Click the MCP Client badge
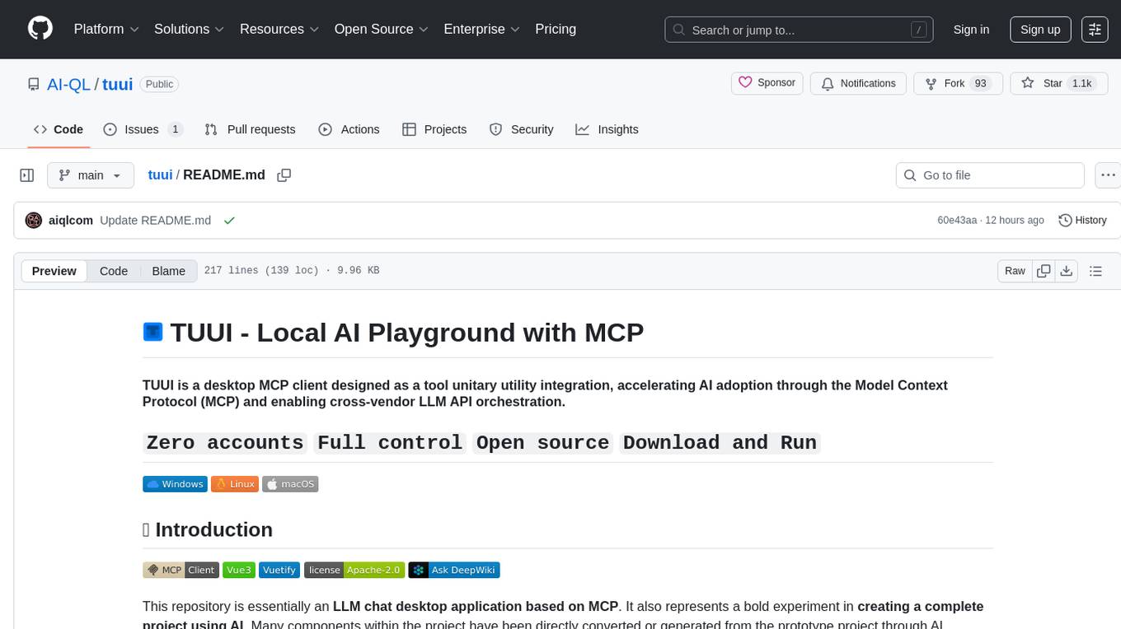Viewport: 1121px width, 629px height. pos(181,570)
